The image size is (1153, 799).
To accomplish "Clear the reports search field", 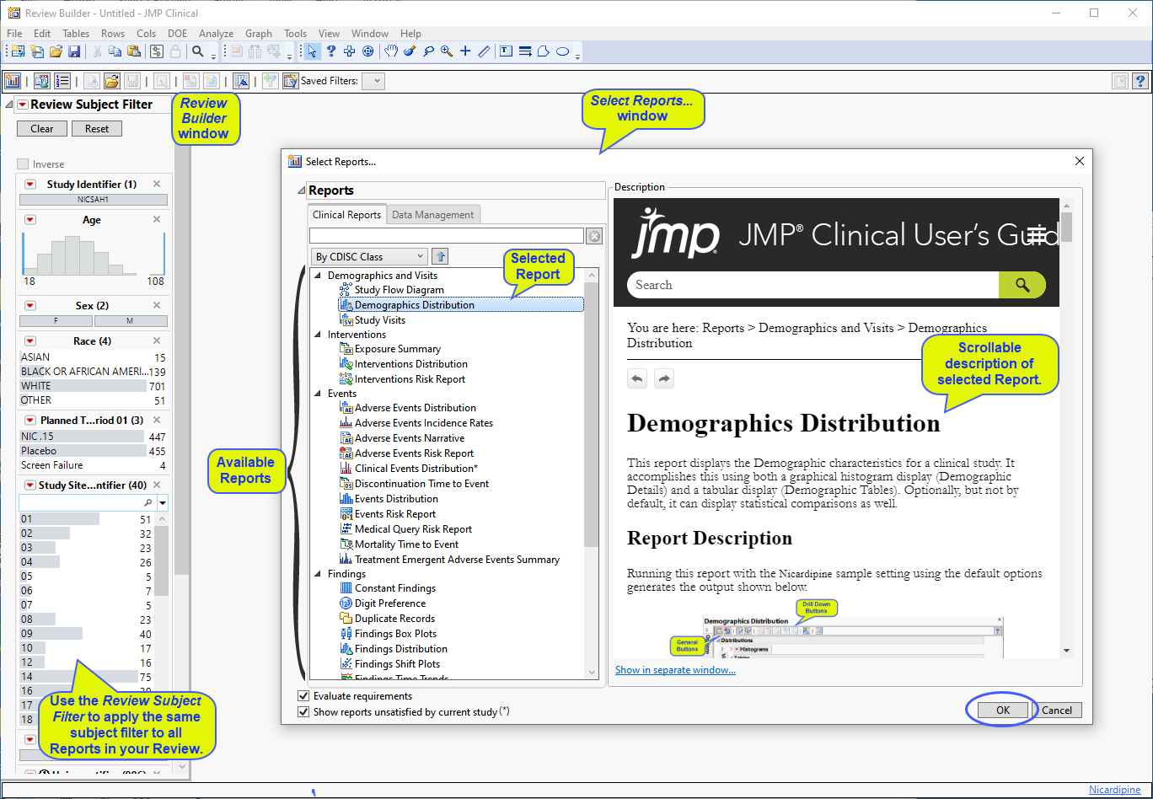I will pos(594,236).
